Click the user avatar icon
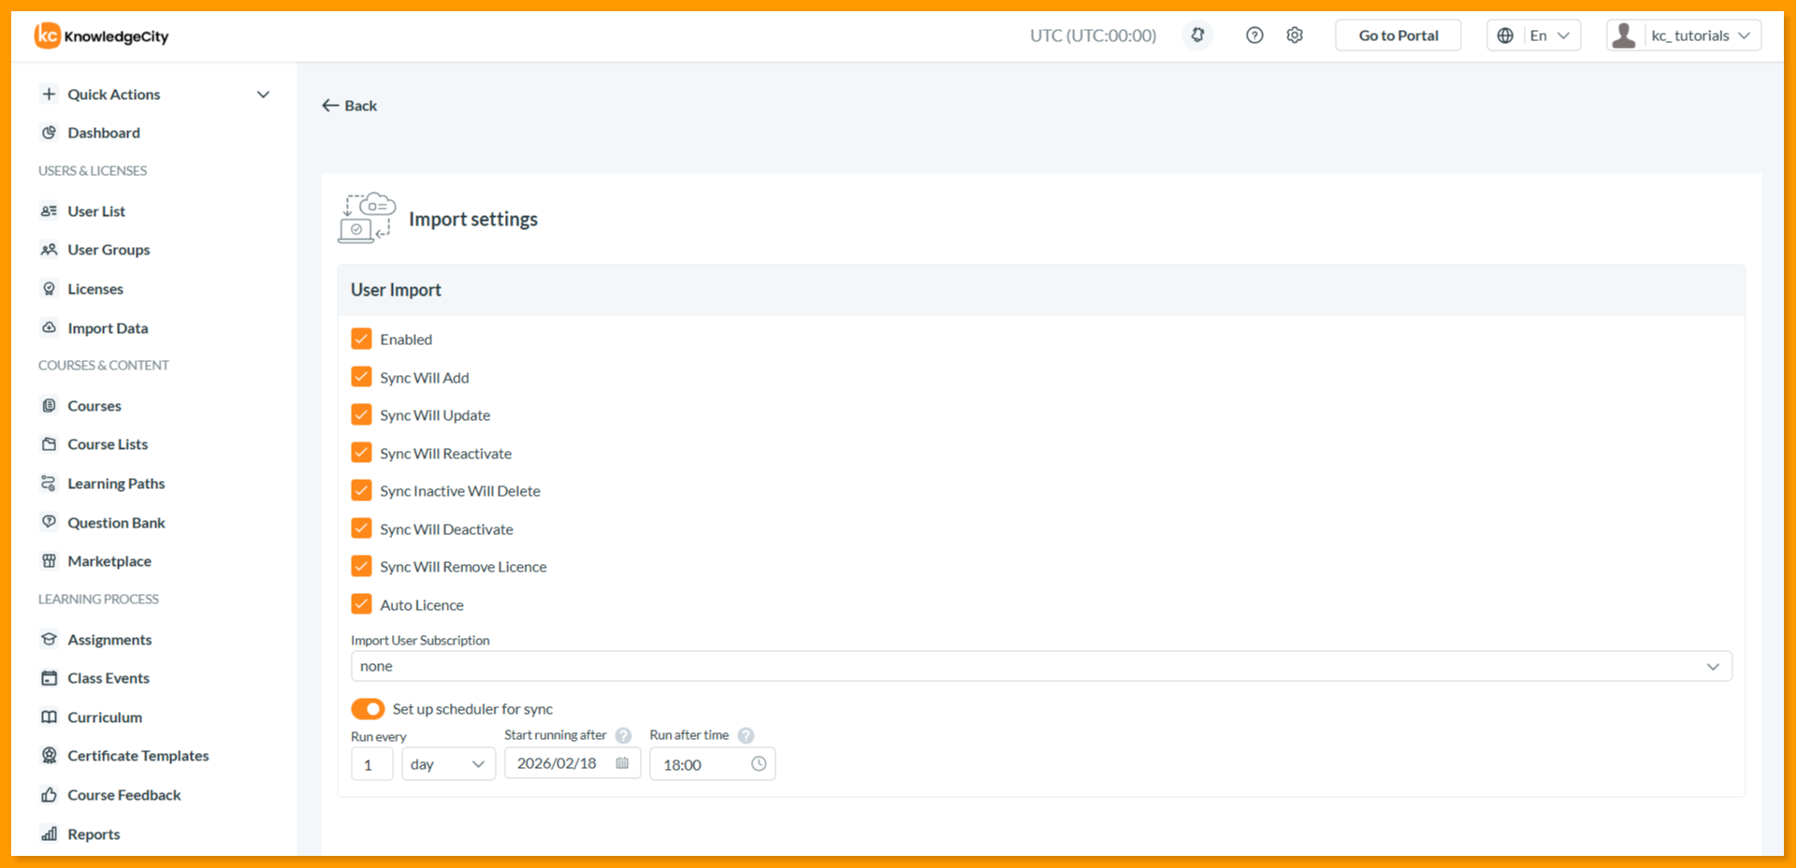Screen dimensions: 1796x868 pos(1625,36)
